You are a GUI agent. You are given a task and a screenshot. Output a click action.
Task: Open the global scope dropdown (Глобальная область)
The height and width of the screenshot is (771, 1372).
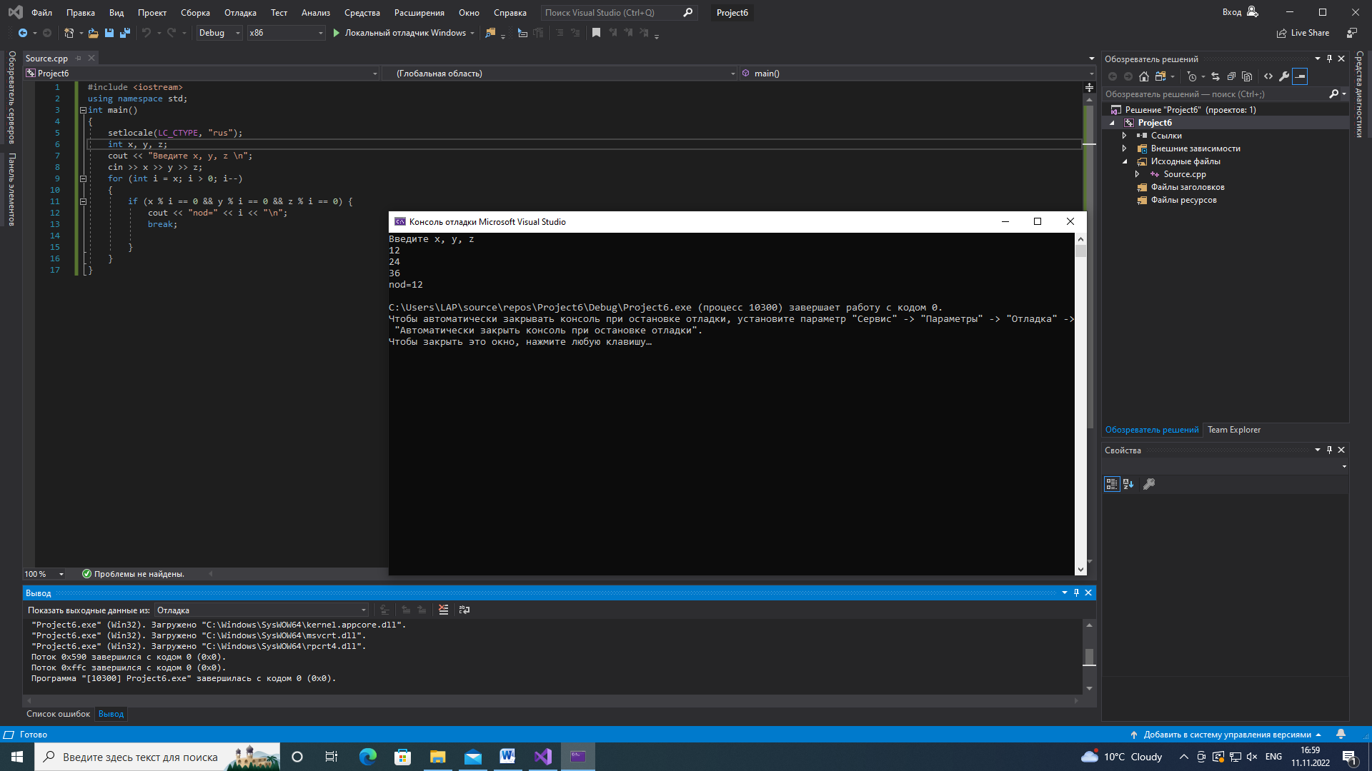coord(732,74)
